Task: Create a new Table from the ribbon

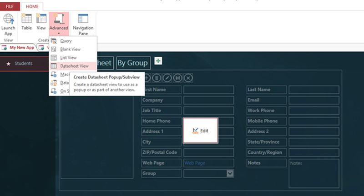Action: click(26, 22)
